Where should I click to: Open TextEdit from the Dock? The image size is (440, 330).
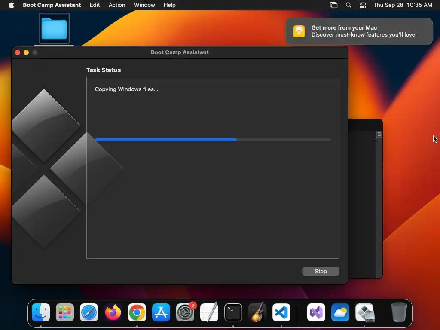[x=209, y=312]
